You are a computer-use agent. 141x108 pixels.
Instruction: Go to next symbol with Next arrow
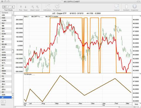(x=26, y=7)
